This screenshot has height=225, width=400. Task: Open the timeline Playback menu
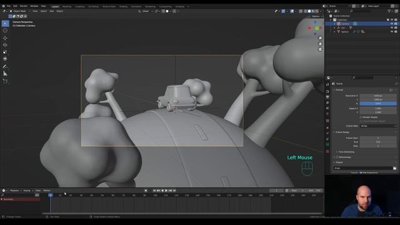14,191
